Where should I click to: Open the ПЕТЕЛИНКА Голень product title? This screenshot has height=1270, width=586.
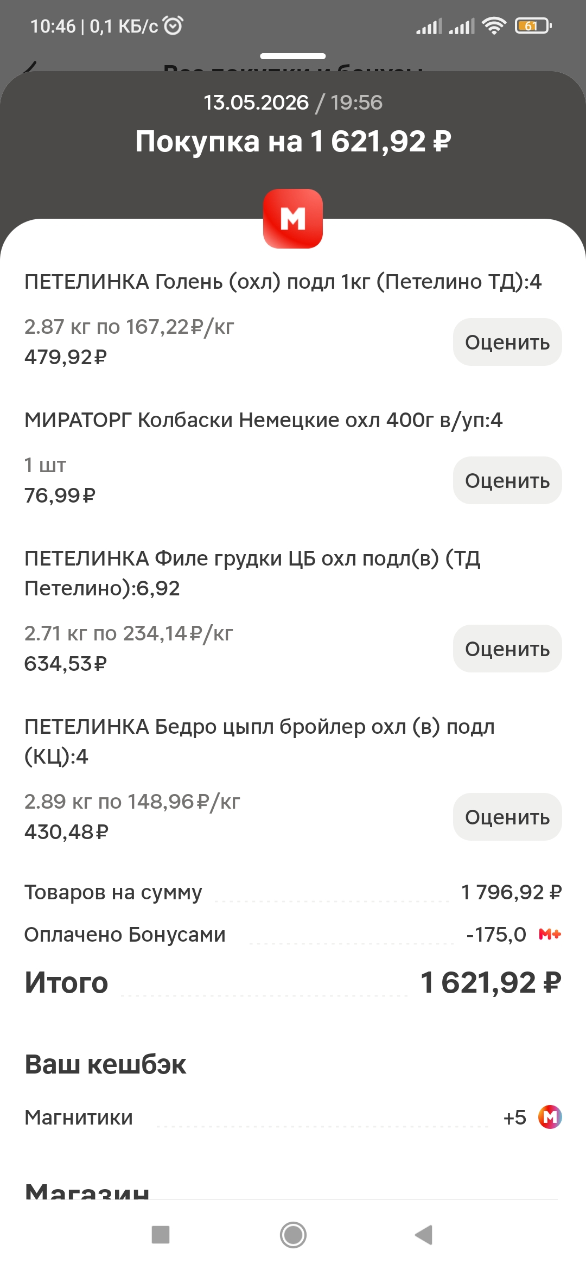pos(283,282)
